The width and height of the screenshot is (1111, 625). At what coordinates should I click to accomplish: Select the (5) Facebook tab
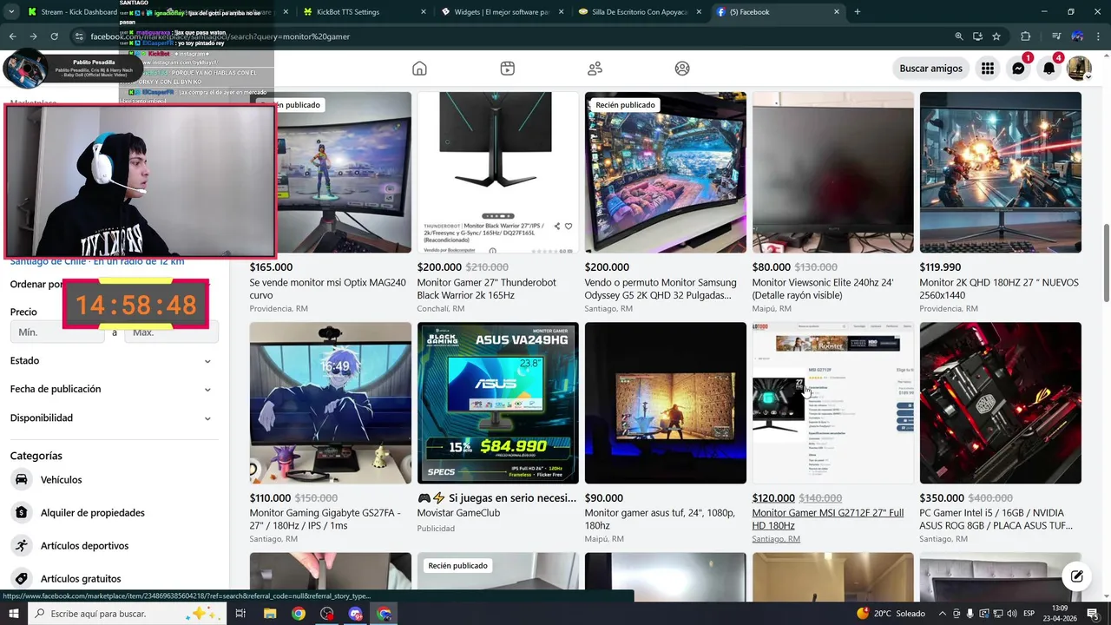coord(777,12)
